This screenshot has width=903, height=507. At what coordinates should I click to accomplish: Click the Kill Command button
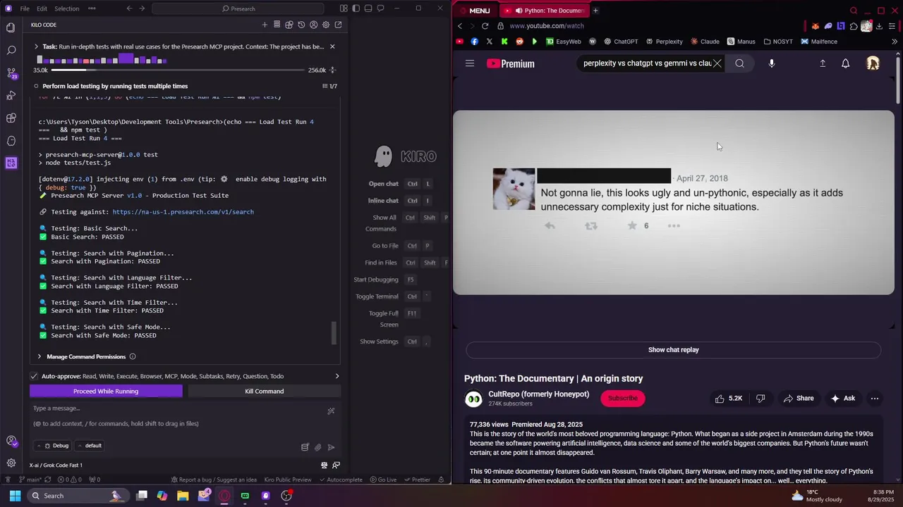tap(265, 391)
